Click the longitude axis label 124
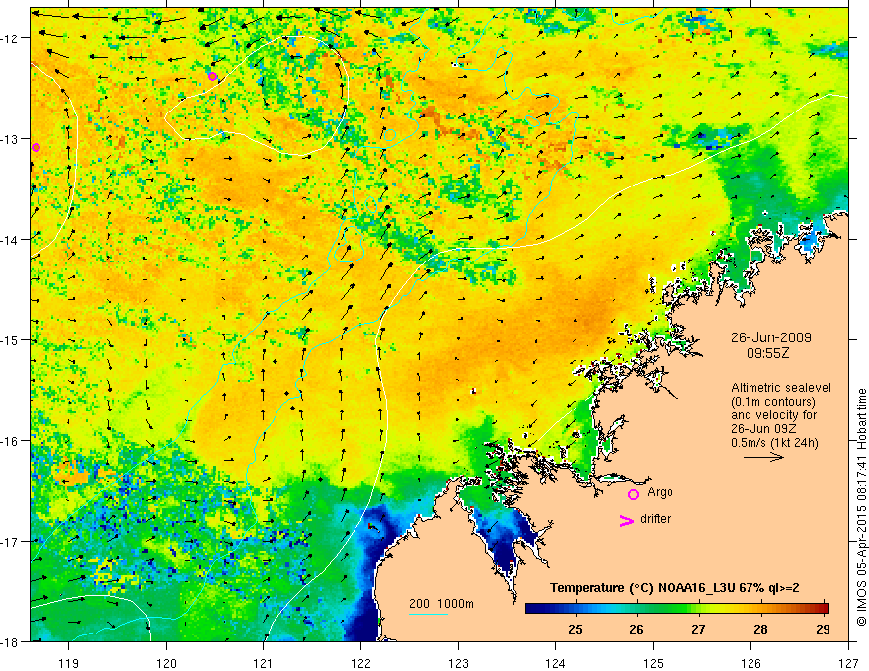 pos(556,663)
